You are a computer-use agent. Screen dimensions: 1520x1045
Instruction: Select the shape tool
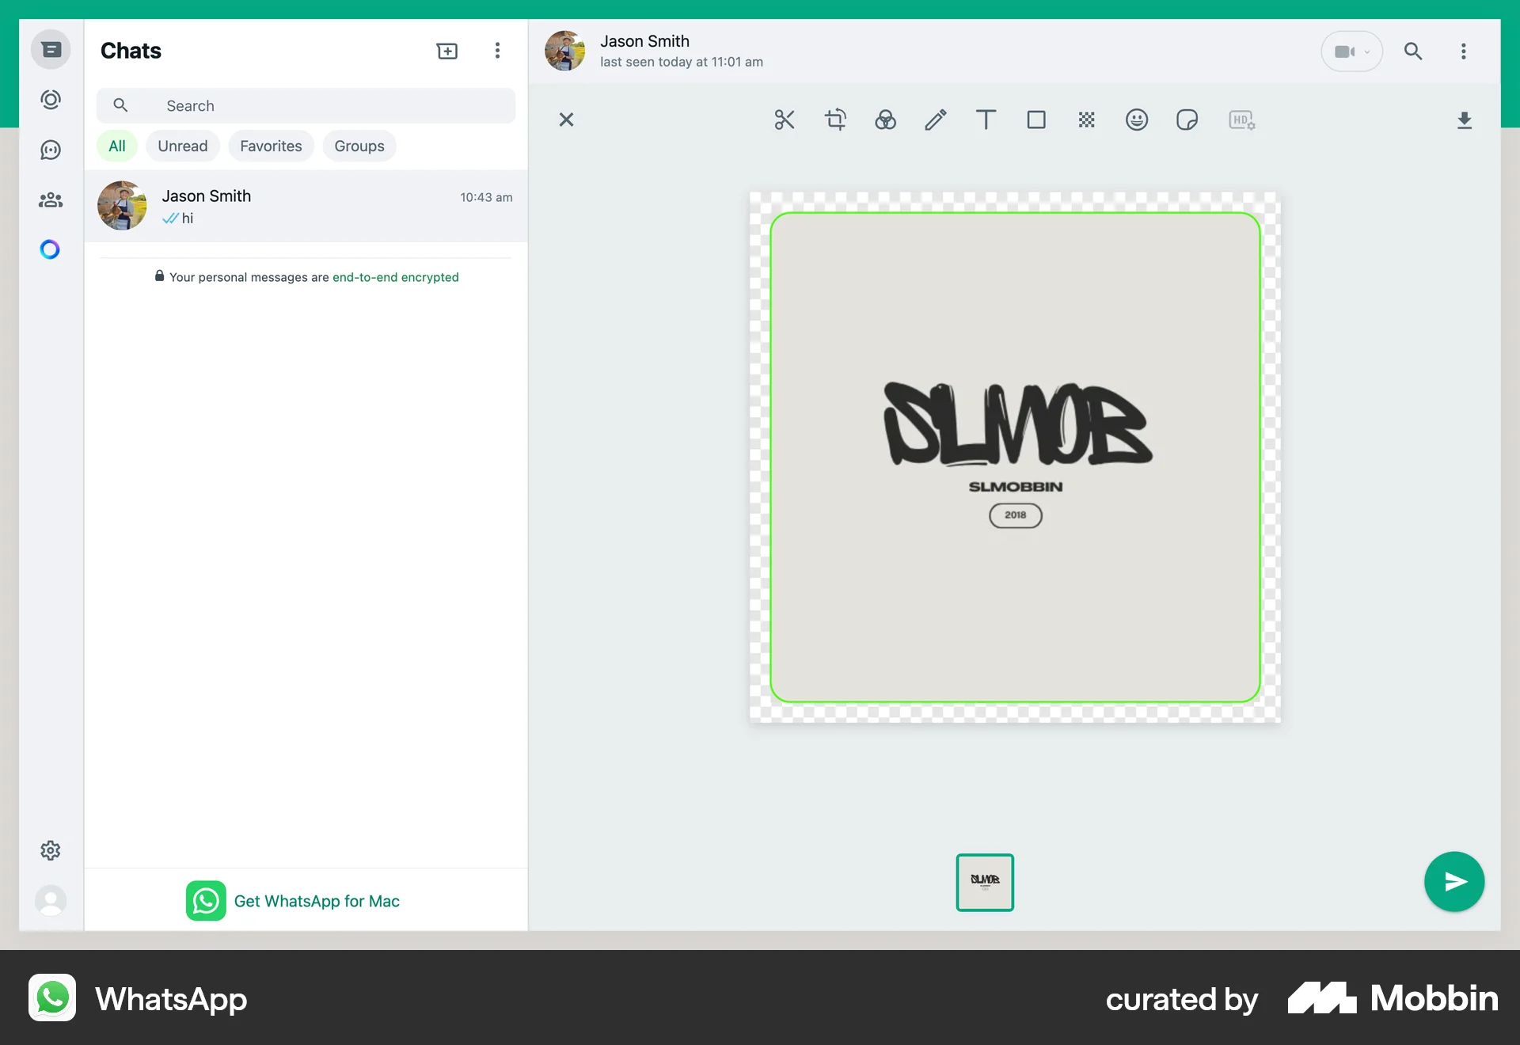coord(1036,120)
